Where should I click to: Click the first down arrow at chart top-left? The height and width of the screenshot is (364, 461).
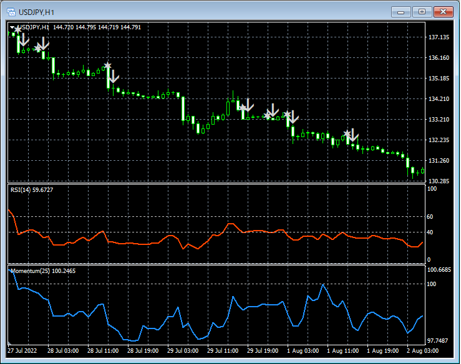pyautogui.click(x=24, y=41)
